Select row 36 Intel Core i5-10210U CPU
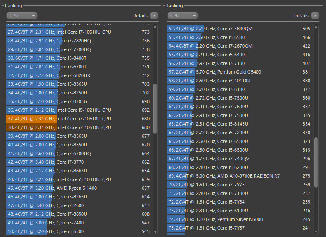This screenshot has height=237, width=326. 79,110
